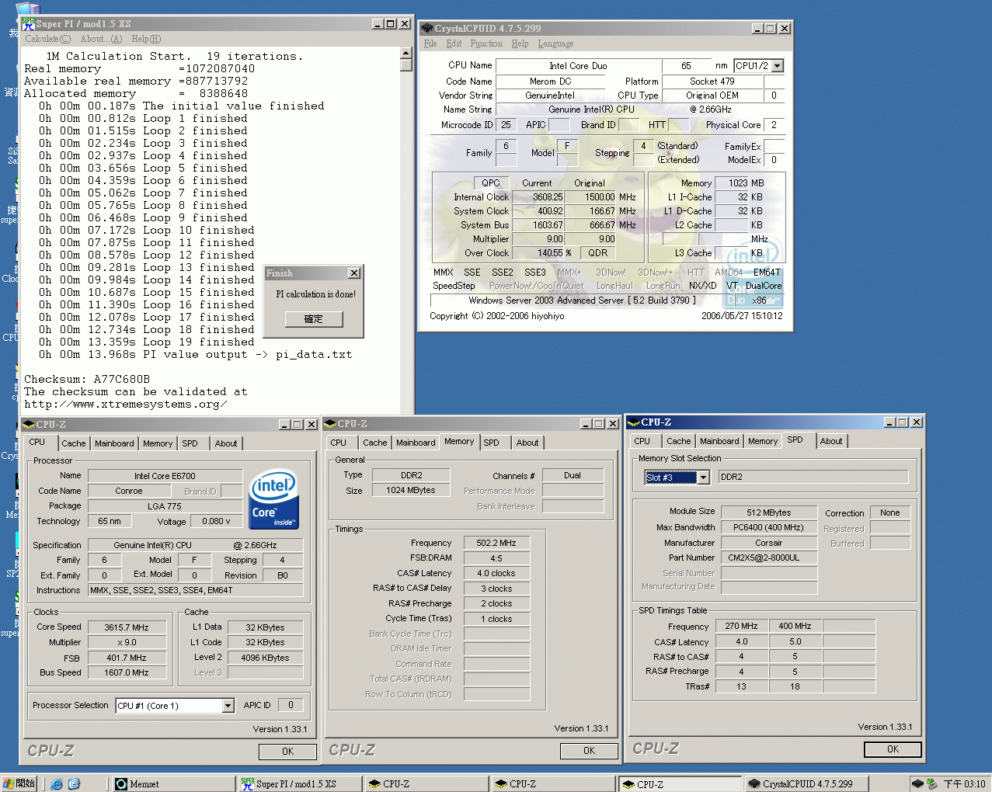Click the http://www.xtremesystems.org/ address text
992x792 pixels.
[126, 405]
